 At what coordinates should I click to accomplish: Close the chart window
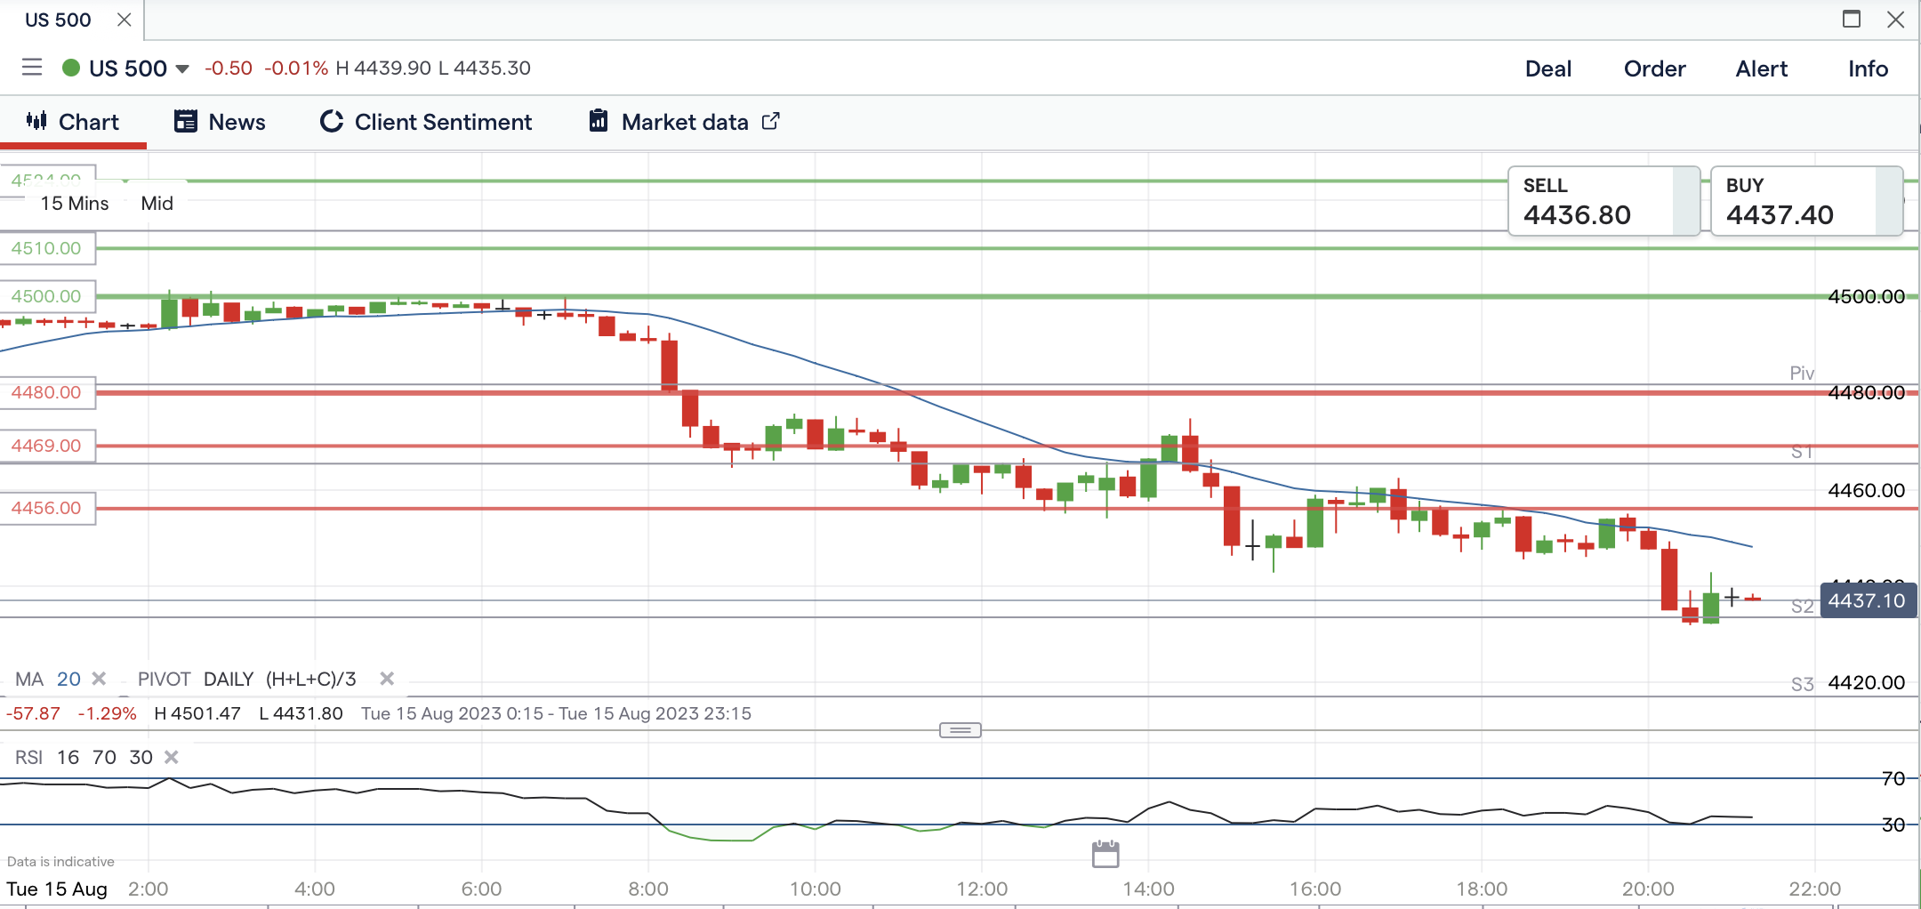click(1895, 19)
